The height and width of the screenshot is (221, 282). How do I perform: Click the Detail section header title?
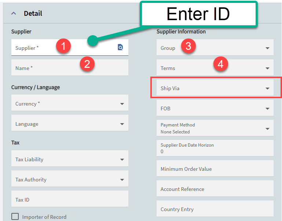click(x=33, y=14)
